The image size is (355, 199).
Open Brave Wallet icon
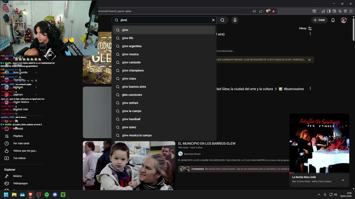point(334,11)
